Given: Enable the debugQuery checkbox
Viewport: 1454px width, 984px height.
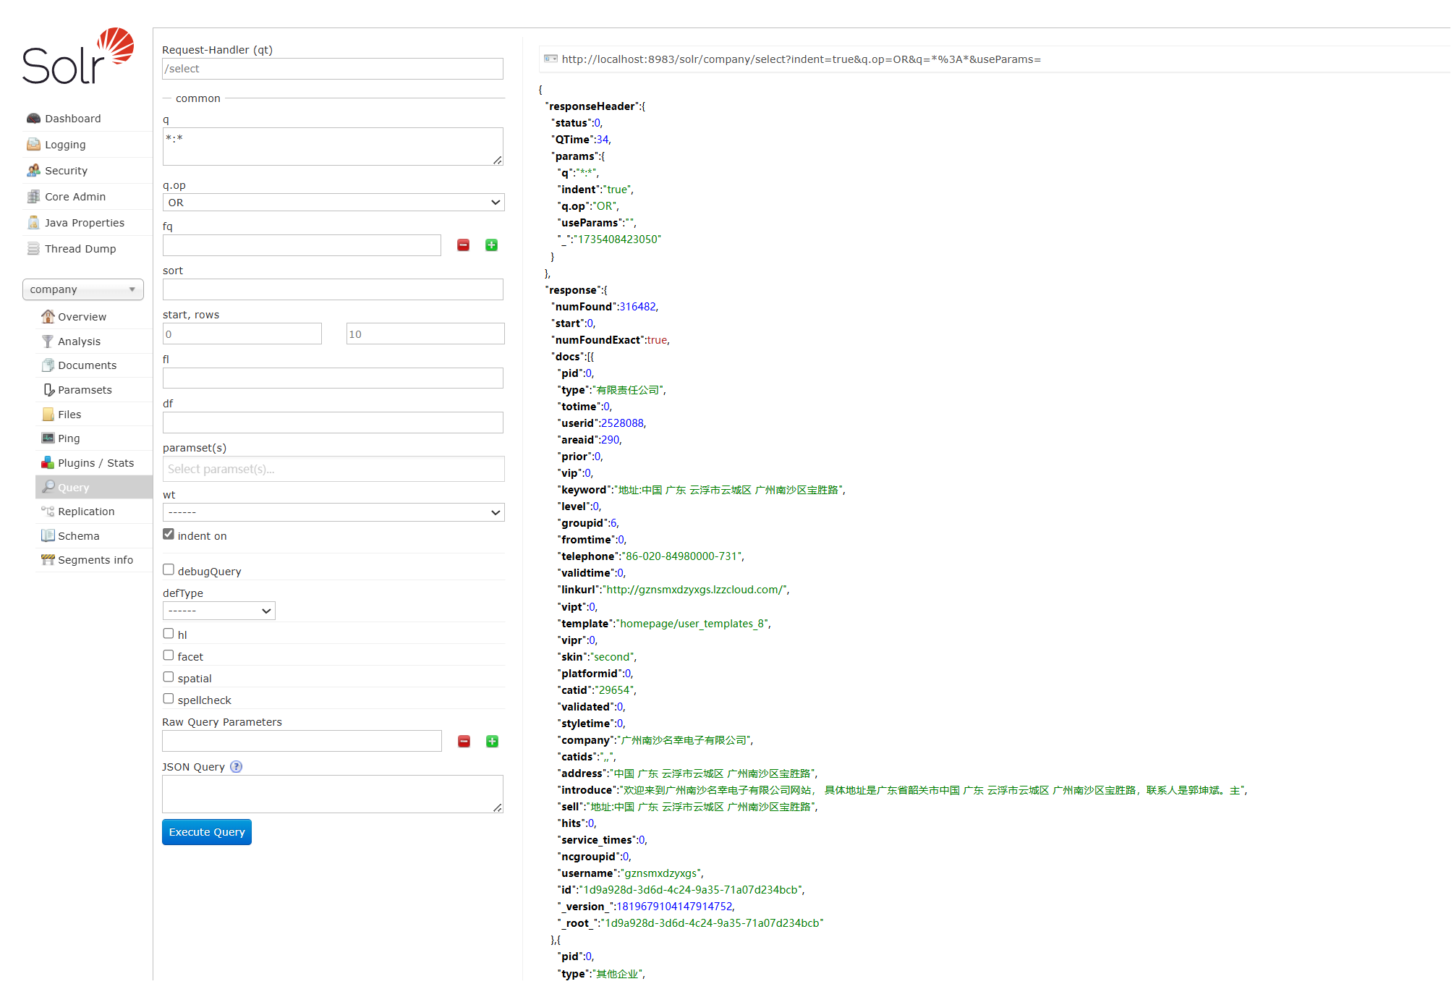Looking at the screenshot, I should click(169, 570).
